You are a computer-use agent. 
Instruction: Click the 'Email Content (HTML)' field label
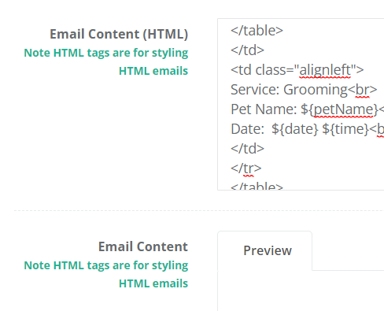pyautogui.click(x=119, y=34)
